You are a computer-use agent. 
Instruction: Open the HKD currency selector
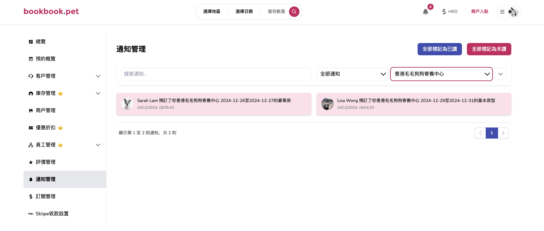pyautogui.click(x=450, y=12)
